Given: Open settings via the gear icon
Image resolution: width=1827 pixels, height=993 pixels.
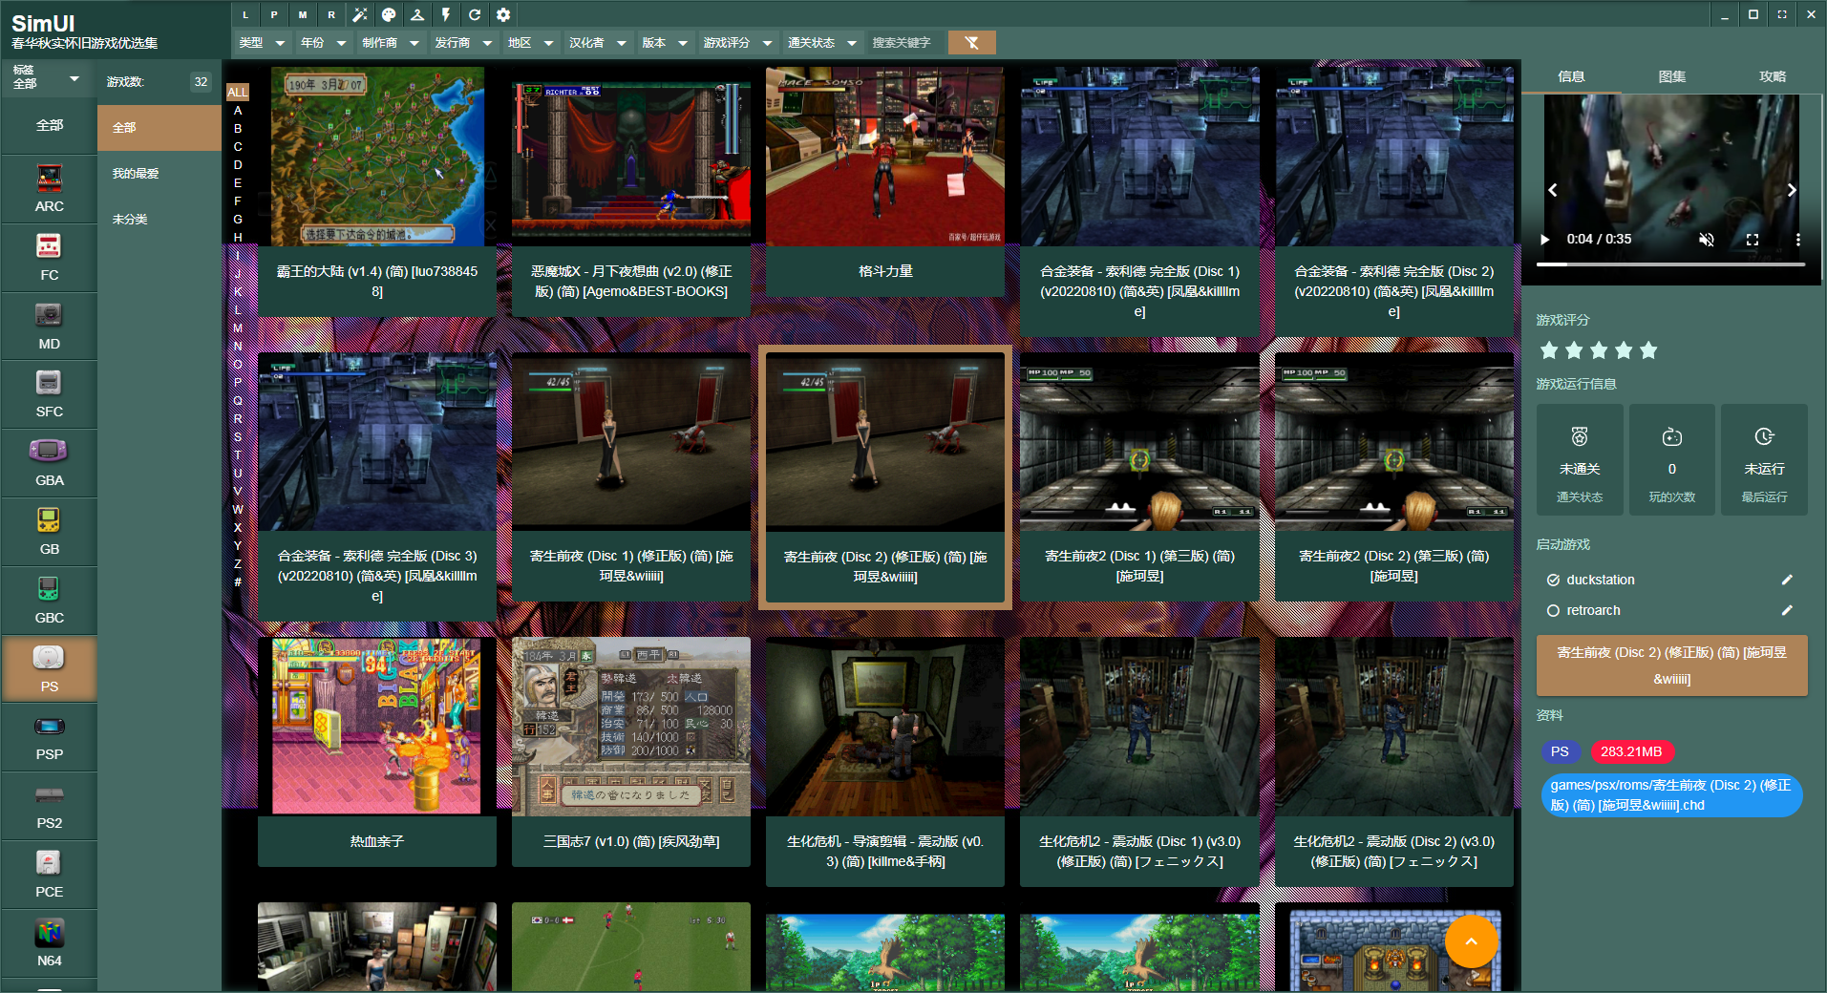Looking at the screenshot, I should click(x=503, y=14).
